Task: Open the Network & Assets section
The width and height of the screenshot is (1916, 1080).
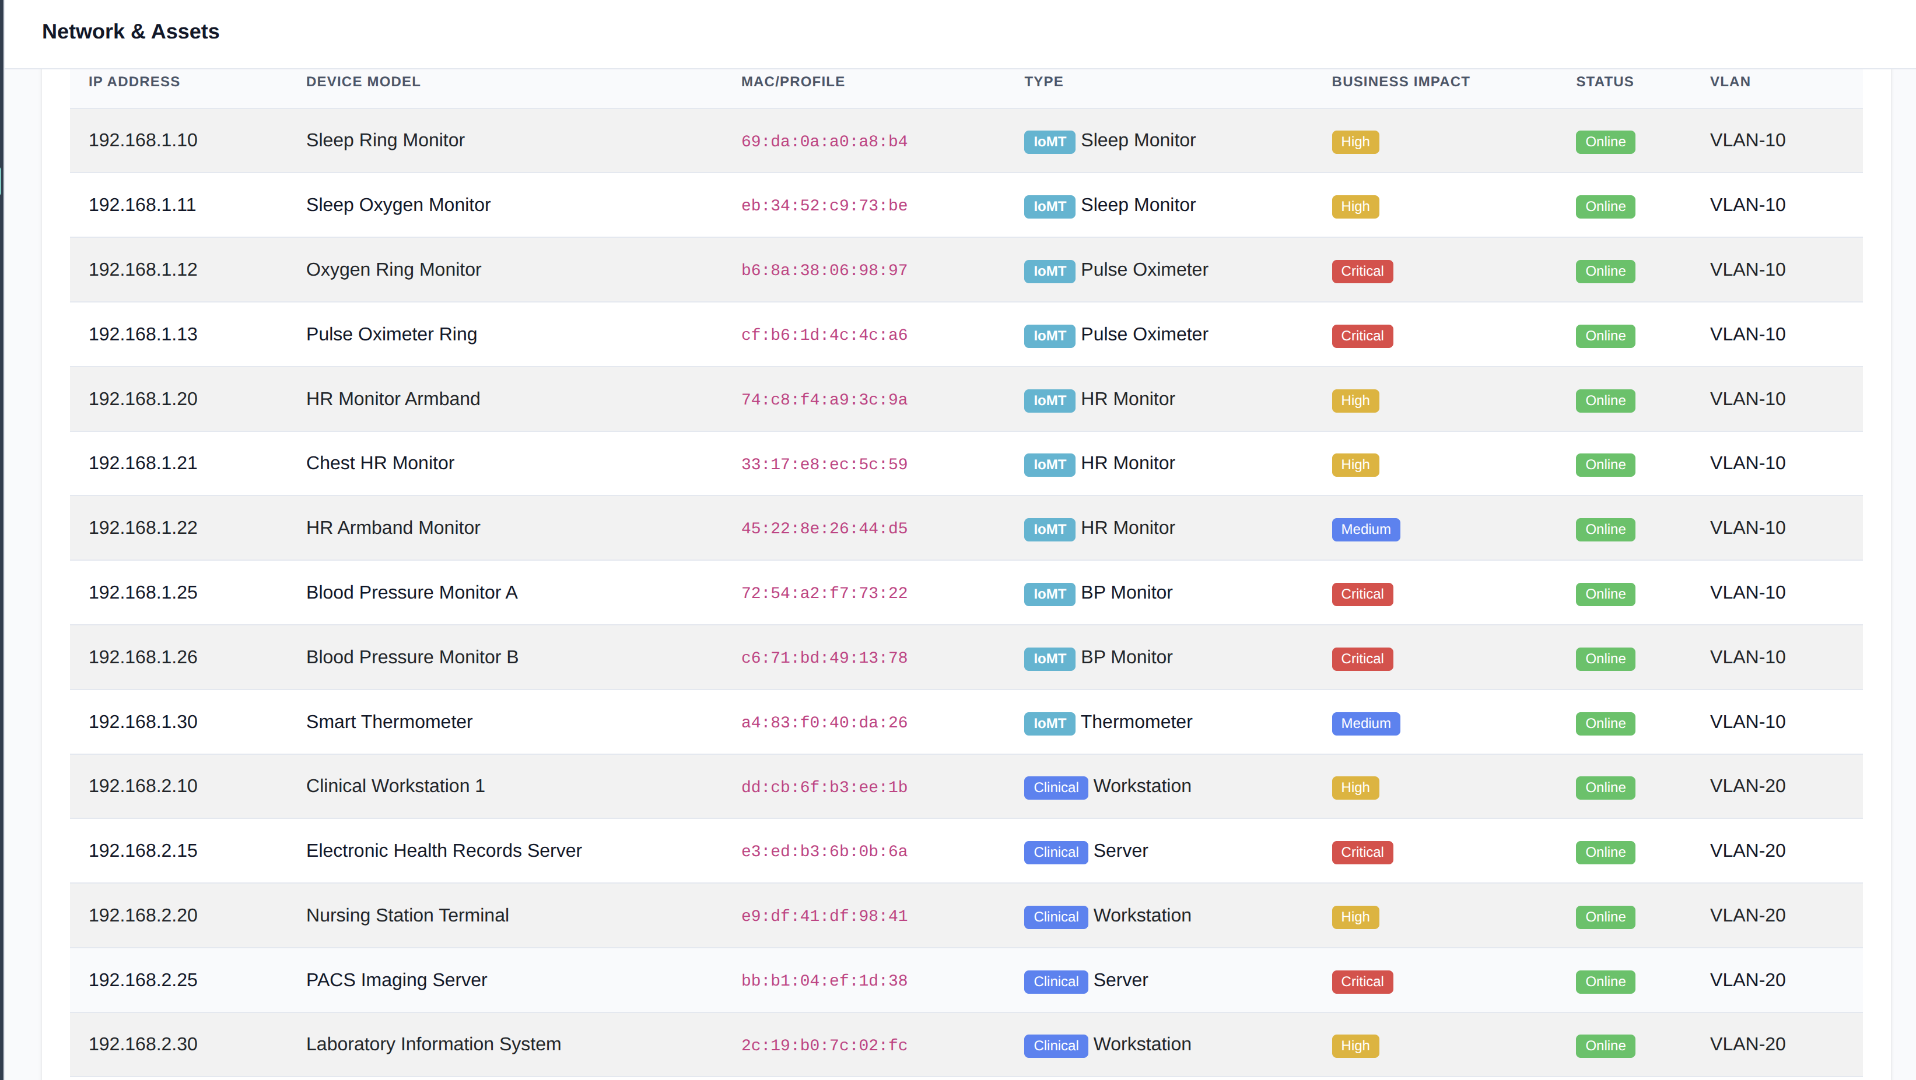Action: click(131, 32)
